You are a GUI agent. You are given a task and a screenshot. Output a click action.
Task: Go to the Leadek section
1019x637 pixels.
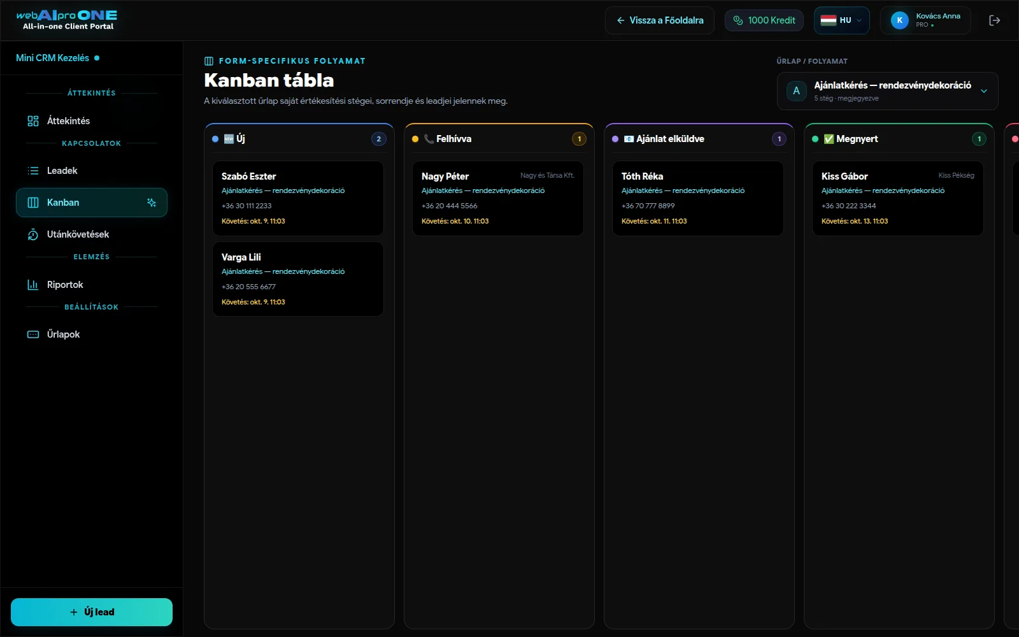(92, 171)
